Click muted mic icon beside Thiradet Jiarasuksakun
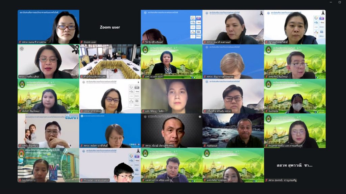The height and width of the screenshot is (194, 346). (81, 180)
